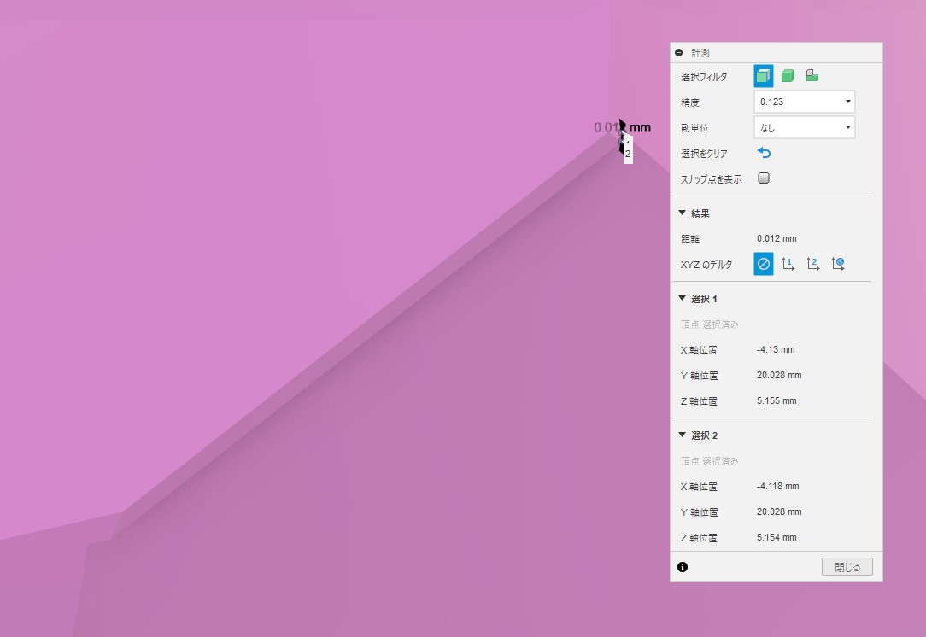Collapse the 結果 section
The width and height of the screenshot is (926, 637).
tap(683, 213)
